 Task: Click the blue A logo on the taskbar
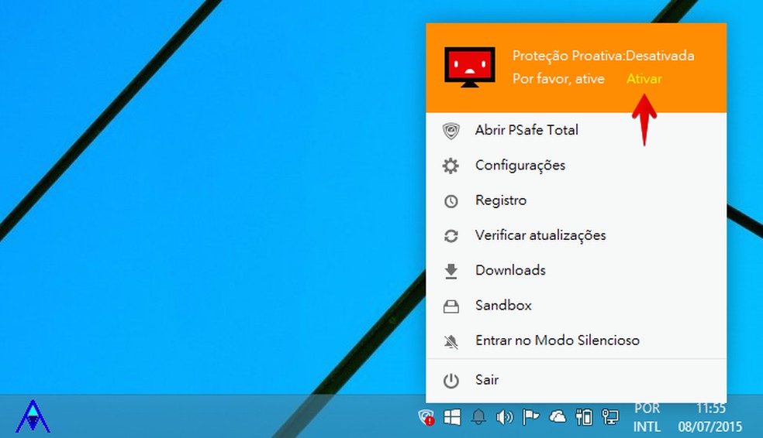(x=33, y=416)
